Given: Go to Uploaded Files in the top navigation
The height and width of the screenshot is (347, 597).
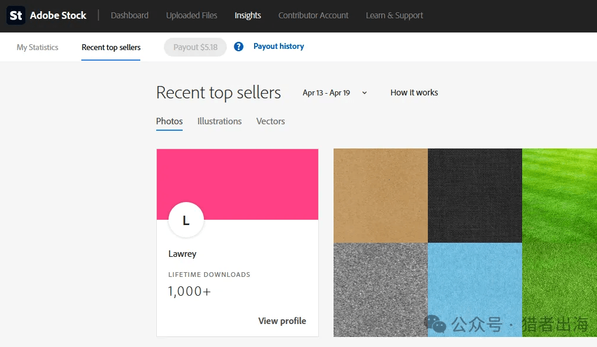Looking at the screenshot, I should (x=192, y=15).
